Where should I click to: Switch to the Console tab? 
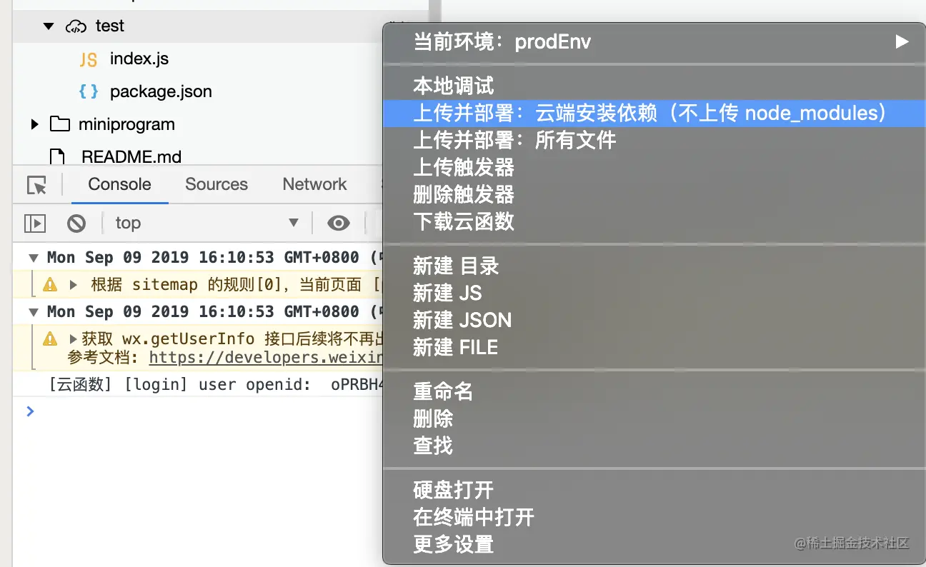coord(120,184)
